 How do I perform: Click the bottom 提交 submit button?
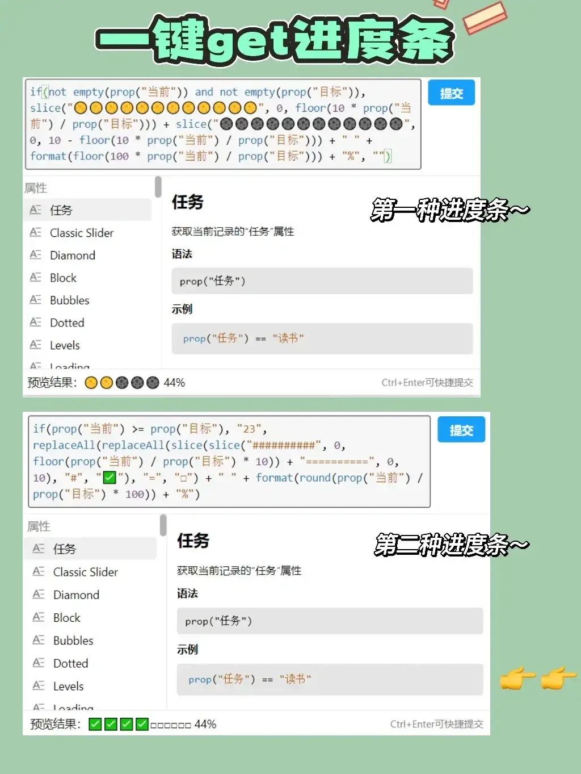461,429
